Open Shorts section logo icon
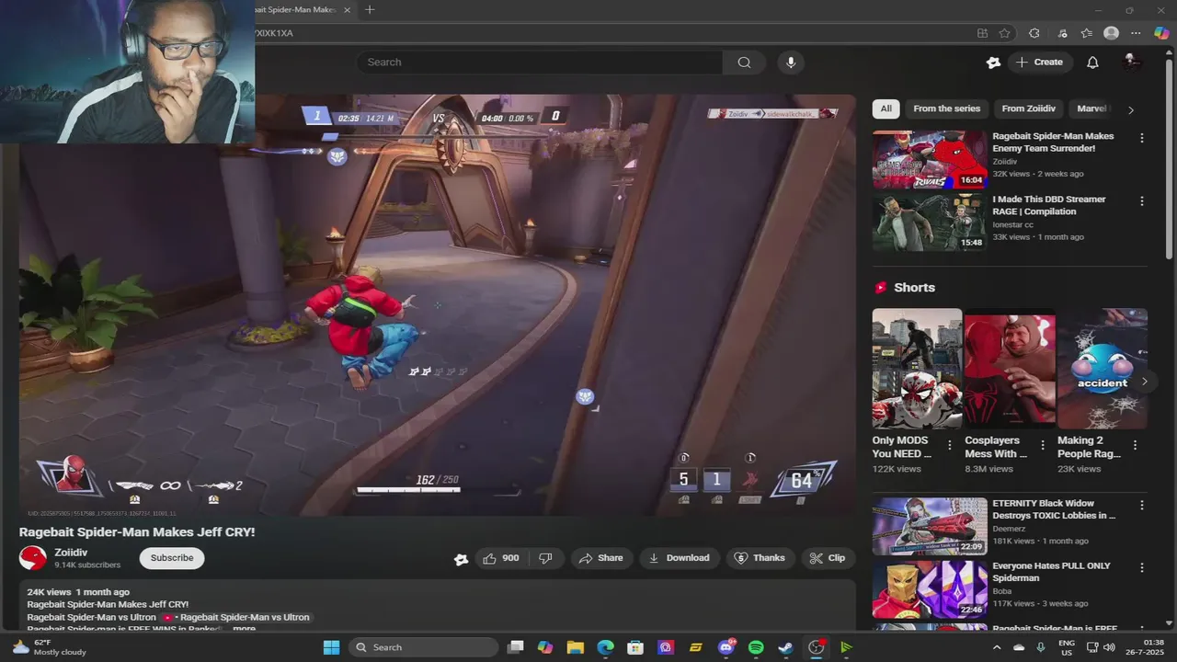This screenshot has height=662, width=1177. [881, 288]
